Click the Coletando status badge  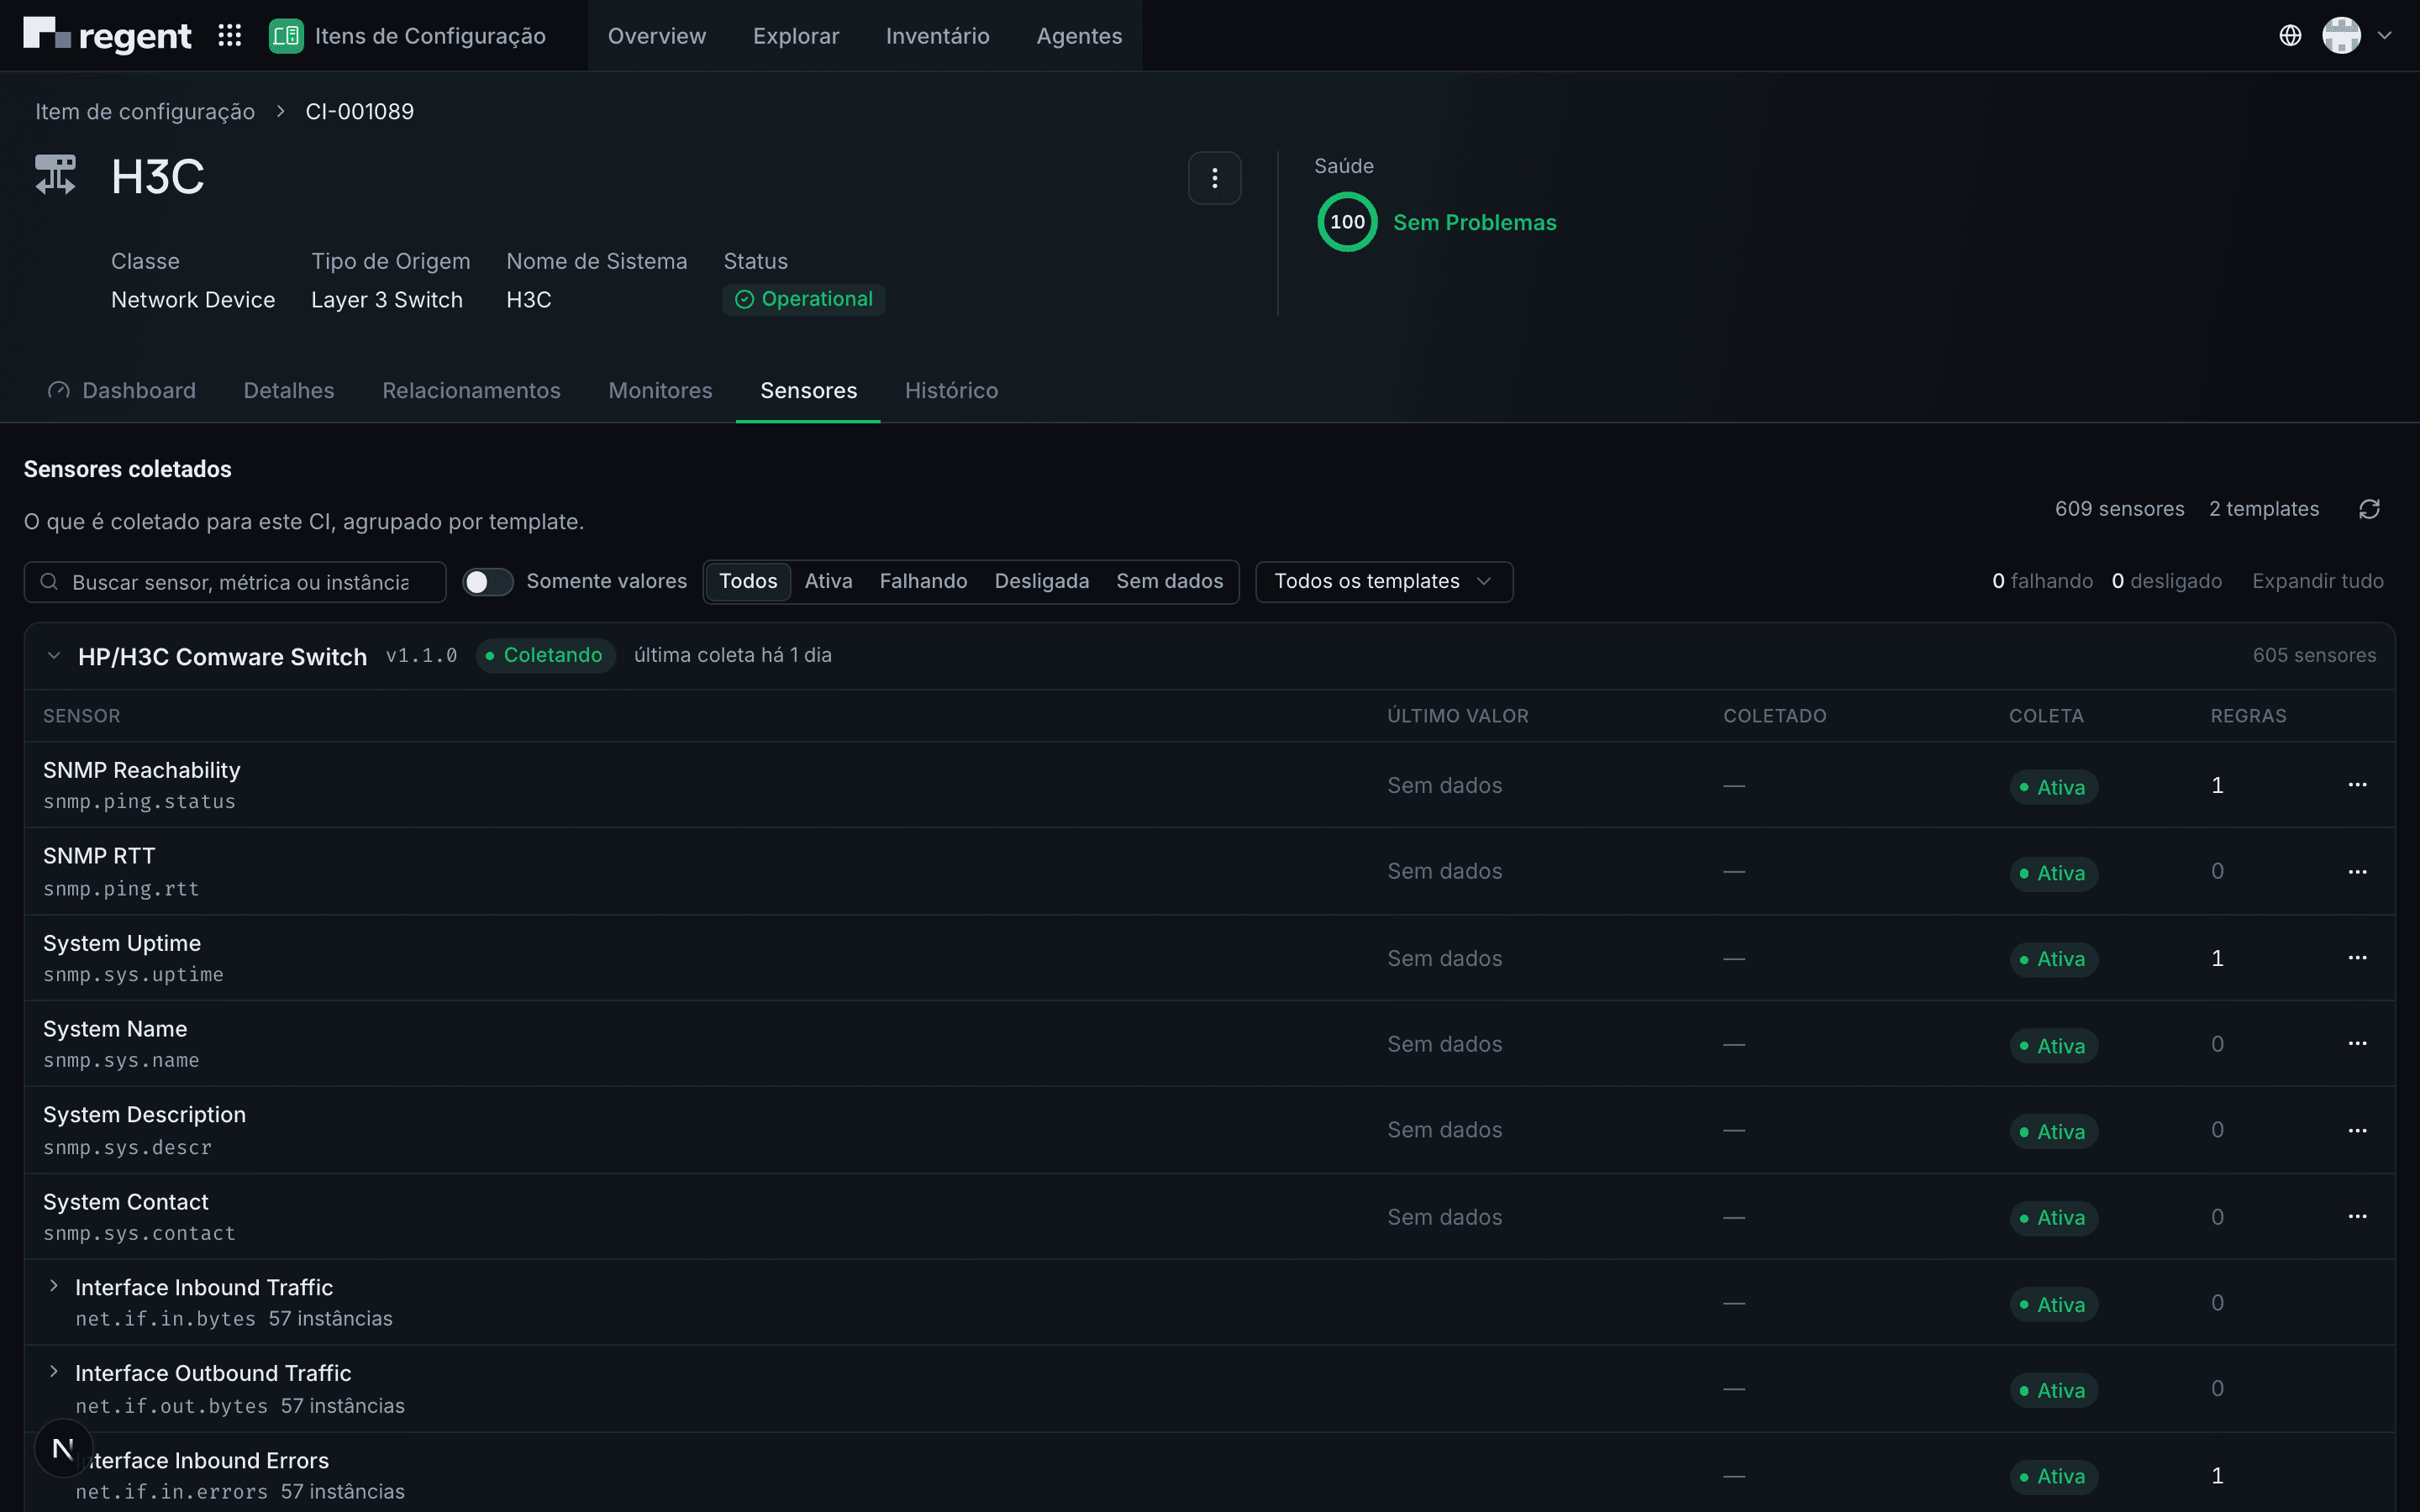[545, 656]
